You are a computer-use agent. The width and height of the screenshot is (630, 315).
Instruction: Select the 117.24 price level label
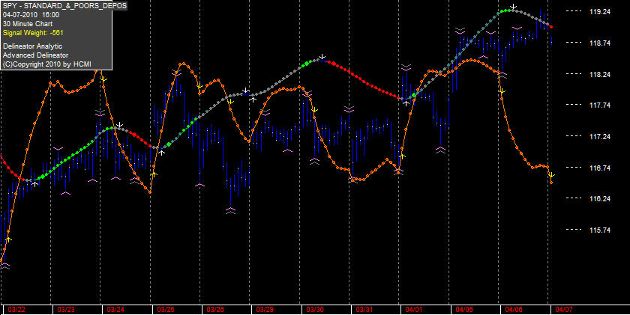[600, 136]
